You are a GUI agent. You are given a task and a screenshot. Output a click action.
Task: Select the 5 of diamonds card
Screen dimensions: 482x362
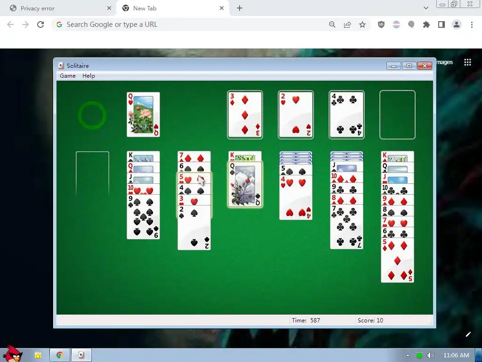[397, 260]
